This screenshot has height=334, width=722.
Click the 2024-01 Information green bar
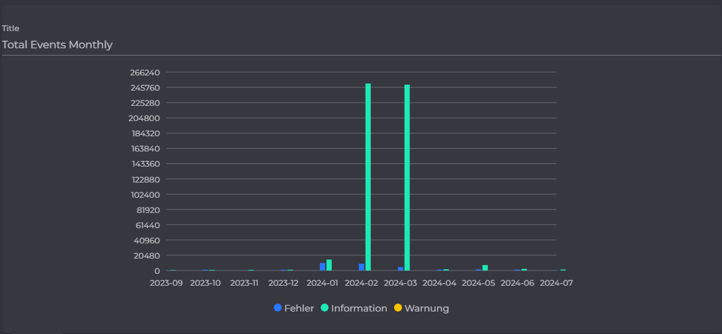pyautogui.click(x=329, y=265)
